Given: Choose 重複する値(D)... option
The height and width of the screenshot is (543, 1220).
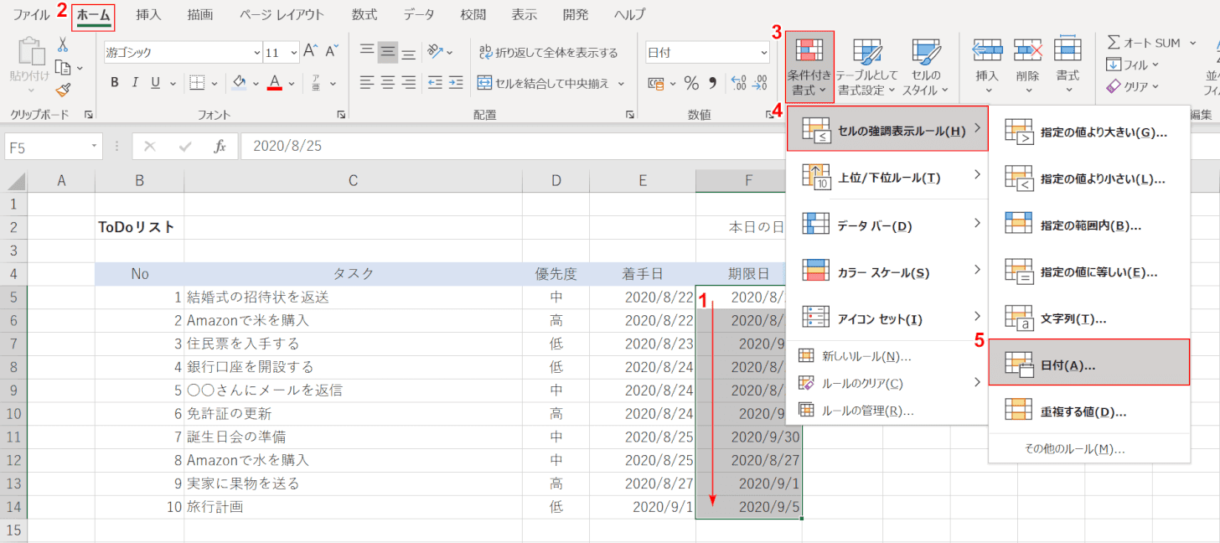Looking at the screenshot, I should point(1089,411).
